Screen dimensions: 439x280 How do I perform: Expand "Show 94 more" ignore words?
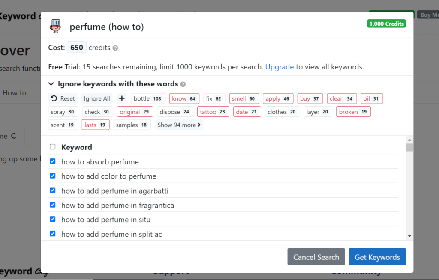pos(179,125)
